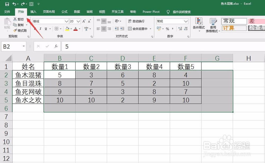Click the increase decimal icon
Viewport: 265px width, 163px height.
tap(180, 29)
